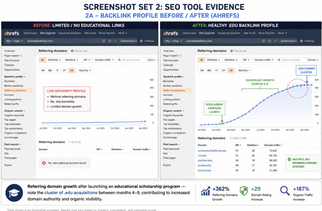The width and height of the screenshot is (322, 211).
Task: Click first small icon after URL in After panel
Action: point(264,41)
